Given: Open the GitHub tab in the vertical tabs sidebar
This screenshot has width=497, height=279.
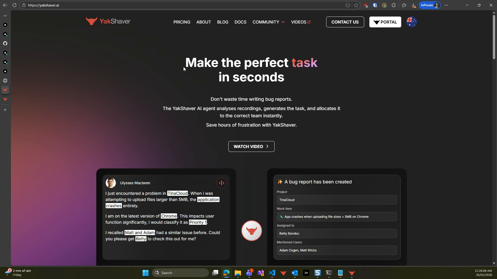Looking at the screenshot, I should pos(5,43).
